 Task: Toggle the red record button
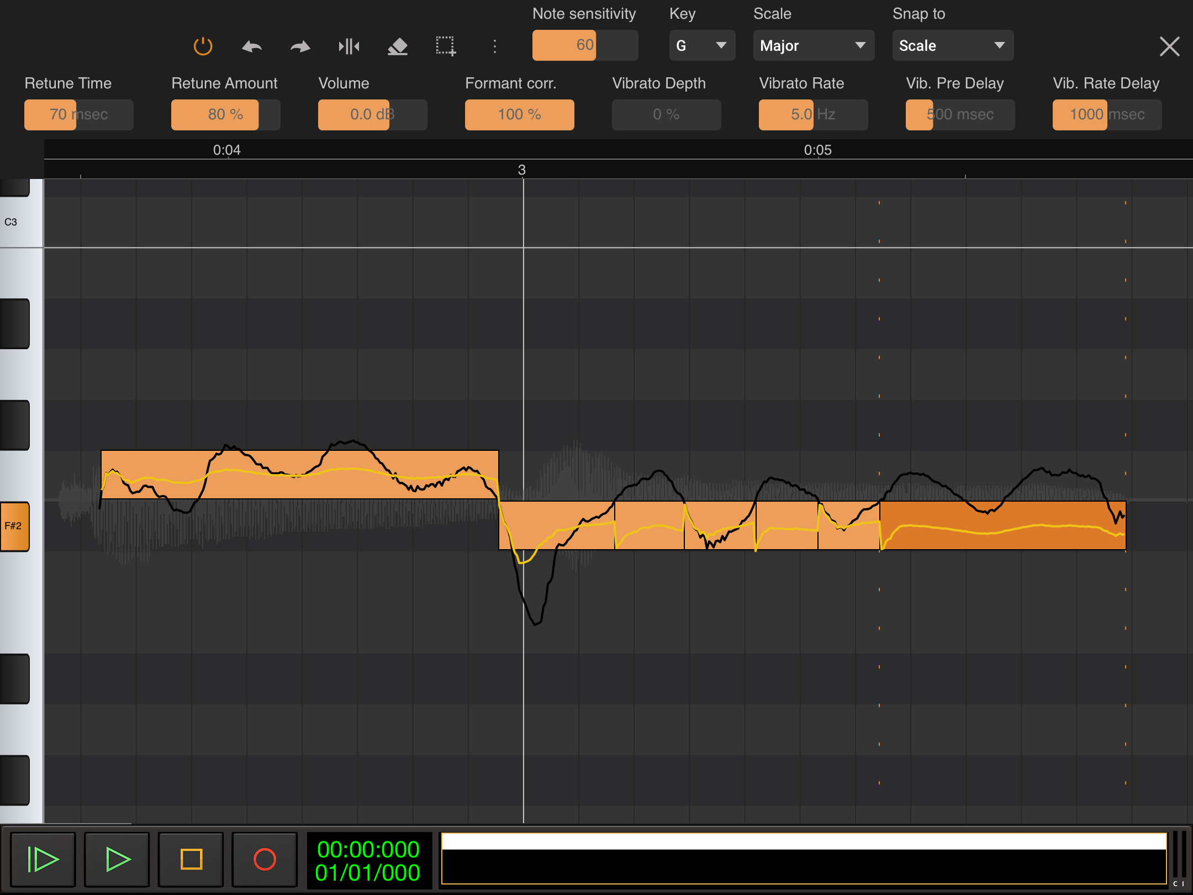point(265,859)
